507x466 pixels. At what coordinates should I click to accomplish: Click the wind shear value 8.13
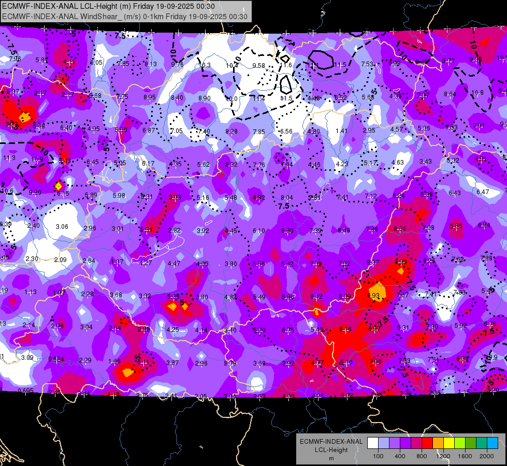pos(151,64)
